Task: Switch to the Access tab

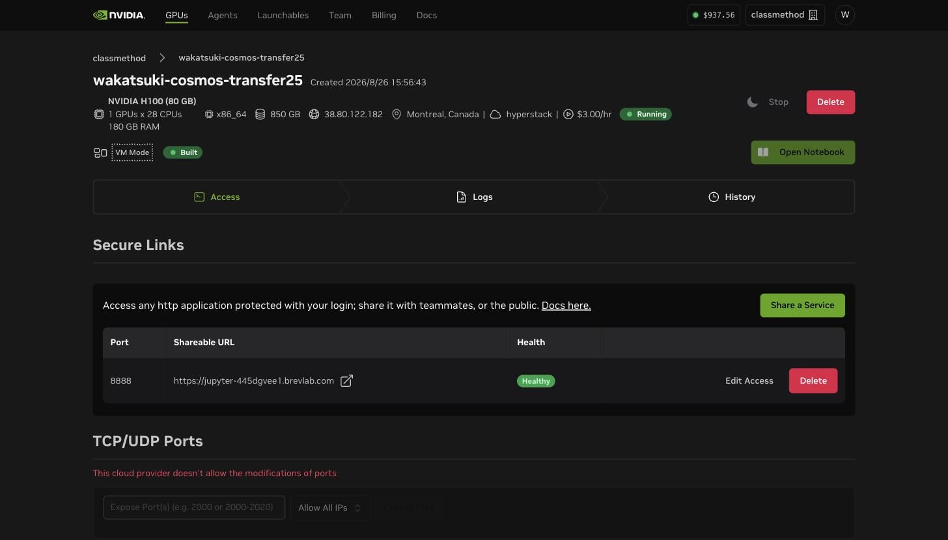Action: (217, 197)
